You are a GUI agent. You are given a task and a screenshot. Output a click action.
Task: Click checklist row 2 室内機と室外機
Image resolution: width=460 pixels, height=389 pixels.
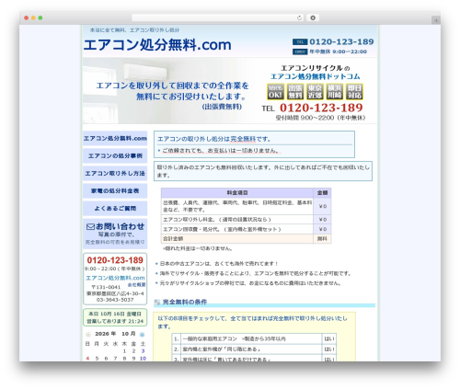click(254, 349)
